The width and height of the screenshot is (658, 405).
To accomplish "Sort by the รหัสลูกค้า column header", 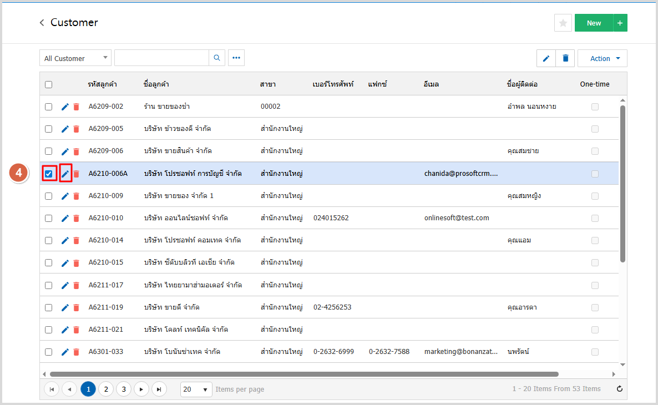I will (103, 84).
